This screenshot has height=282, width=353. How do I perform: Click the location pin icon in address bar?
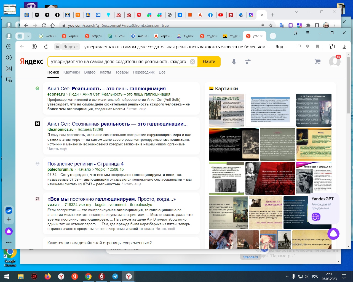point(307,47)
